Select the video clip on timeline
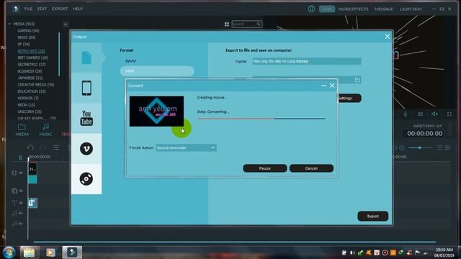Viewport: 461px width, 259px height. click(x=32, y=173)
